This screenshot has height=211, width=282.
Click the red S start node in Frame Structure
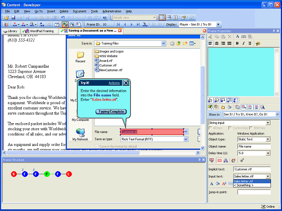coord(14,174)
